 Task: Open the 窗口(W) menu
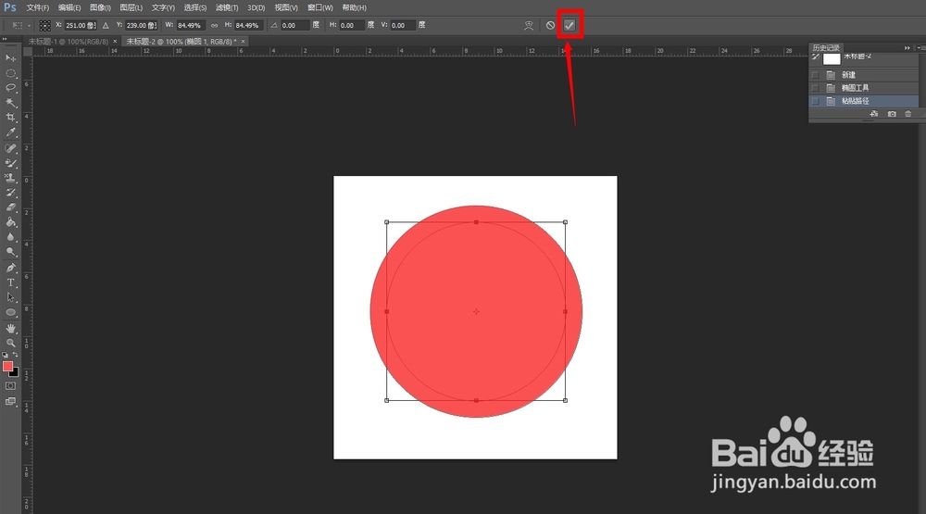(x=320, y=7)
